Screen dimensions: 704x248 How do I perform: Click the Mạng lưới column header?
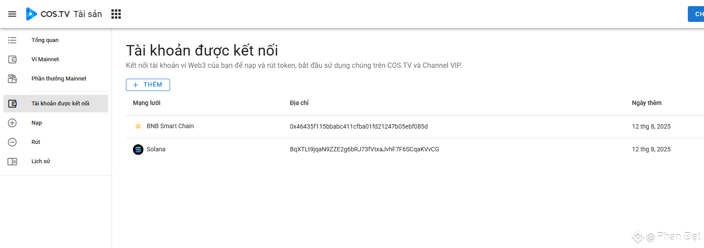coord(146,103)
